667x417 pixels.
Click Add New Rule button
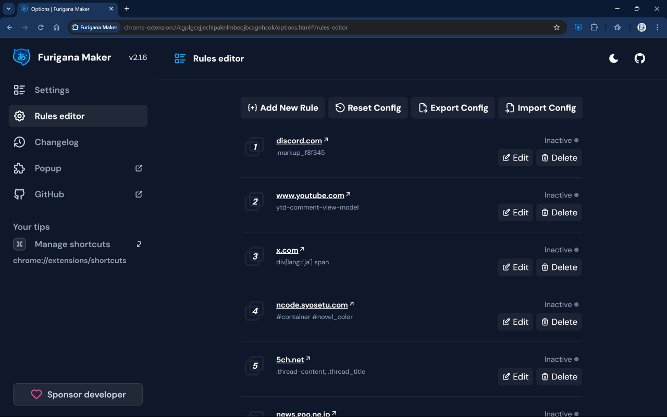(283, 108)
